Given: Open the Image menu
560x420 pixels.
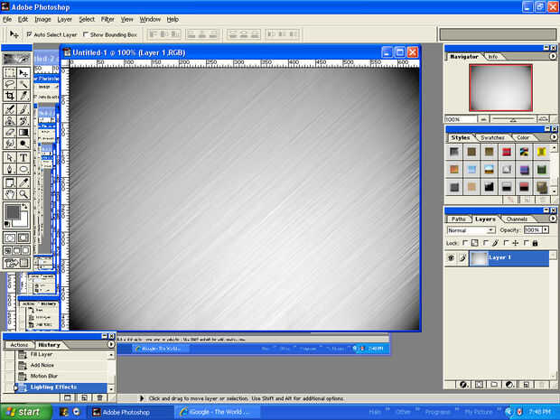Looking at the screenshot, I should 42,19.
